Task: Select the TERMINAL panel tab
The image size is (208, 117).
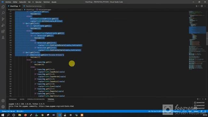Action: click(x=51, y=99)
